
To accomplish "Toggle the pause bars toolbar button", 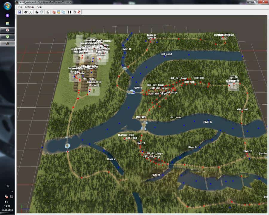I will click(x=70, y=12).
